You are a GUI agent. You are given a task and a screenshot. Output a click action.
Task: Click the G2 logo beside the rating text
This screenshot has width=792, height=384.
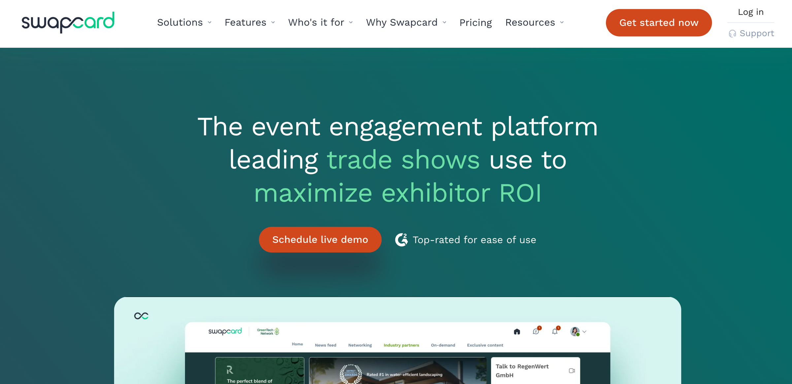tap(401, 240)
